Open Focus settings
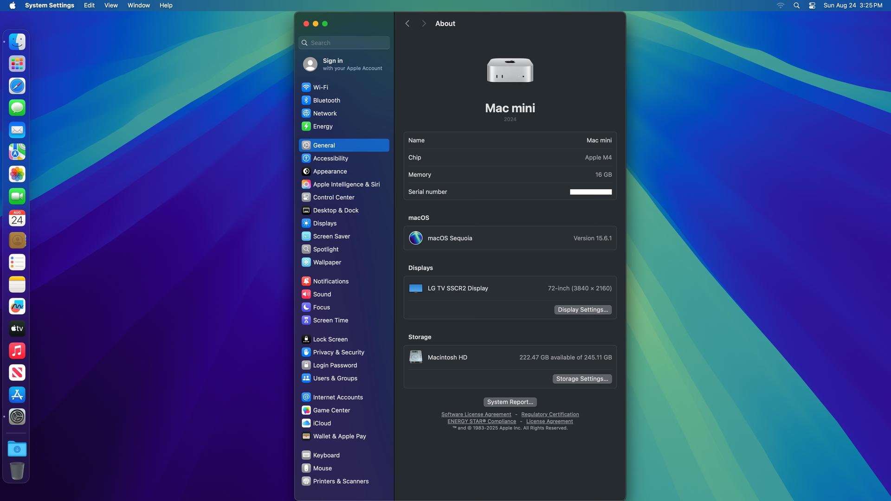Image resolution: width=891 pixels, height=501 pixels. 344,307
